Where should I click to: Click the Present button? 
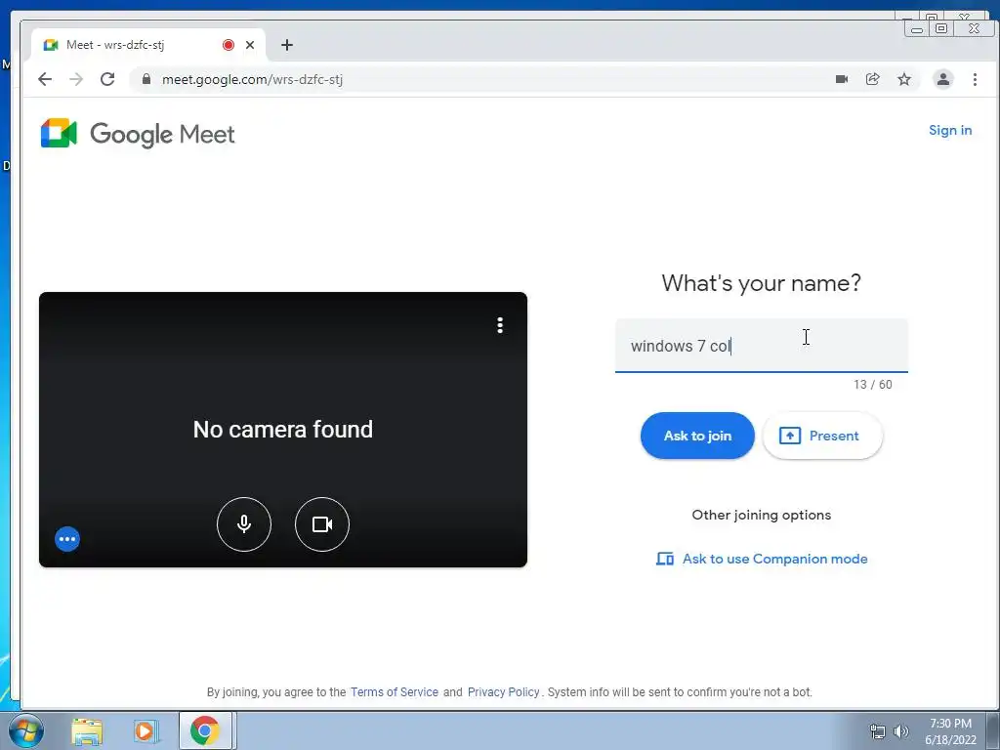[822, 436]
